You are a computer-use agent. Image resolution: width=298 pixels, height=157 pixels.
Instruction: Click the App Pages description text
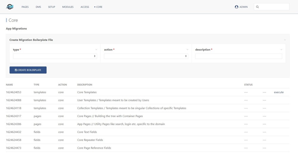click(121, 124)
